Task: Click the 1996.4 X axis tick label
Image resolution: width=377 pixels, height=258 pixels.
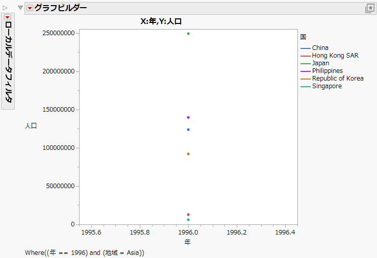Action: (285, 233)
